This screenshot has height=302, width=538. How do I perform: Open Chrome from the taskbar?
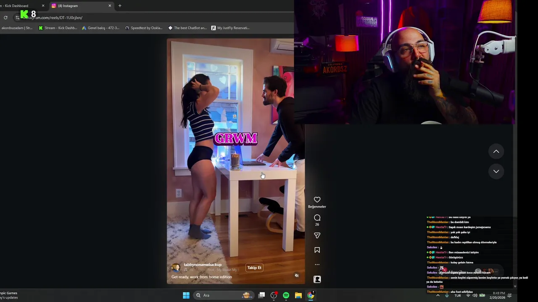pos(310,295)
